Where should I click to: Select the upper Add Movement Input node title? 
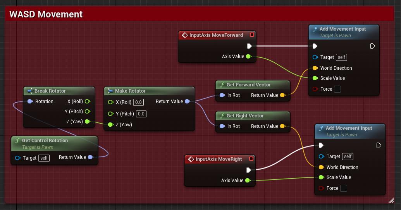342,29
